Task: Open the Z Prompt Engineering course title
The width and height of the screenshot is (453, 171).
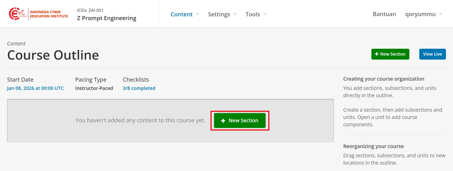Action: [x=107, y=18]
